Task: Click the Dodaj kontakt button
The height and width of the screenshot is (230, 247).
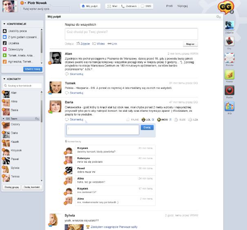Action: (32, 187)
